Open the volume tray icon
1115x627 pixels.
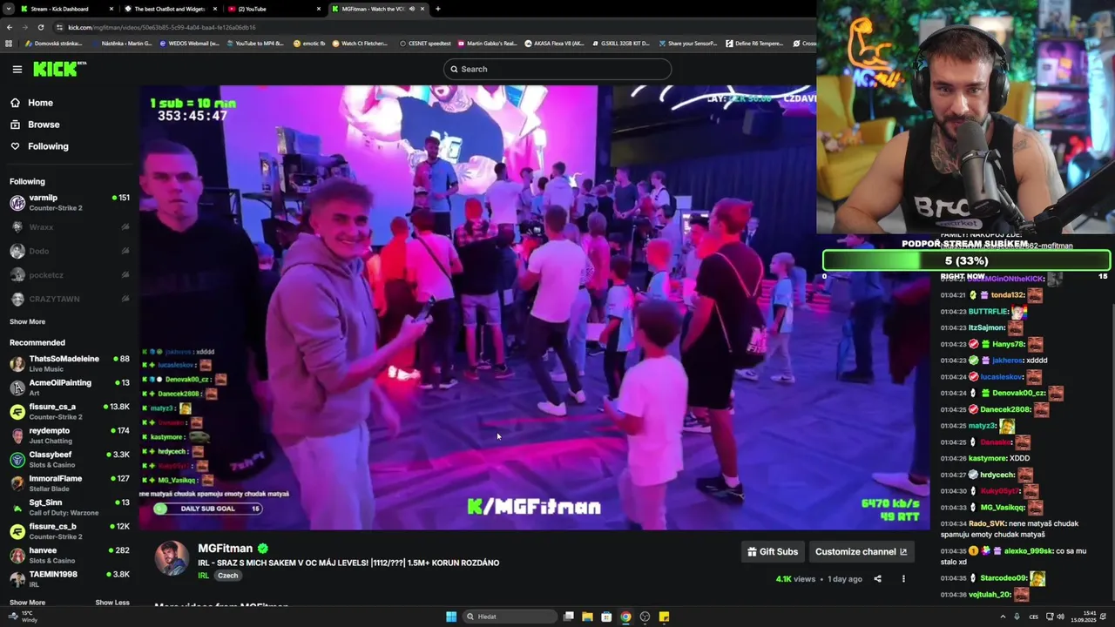point(1060,617)
